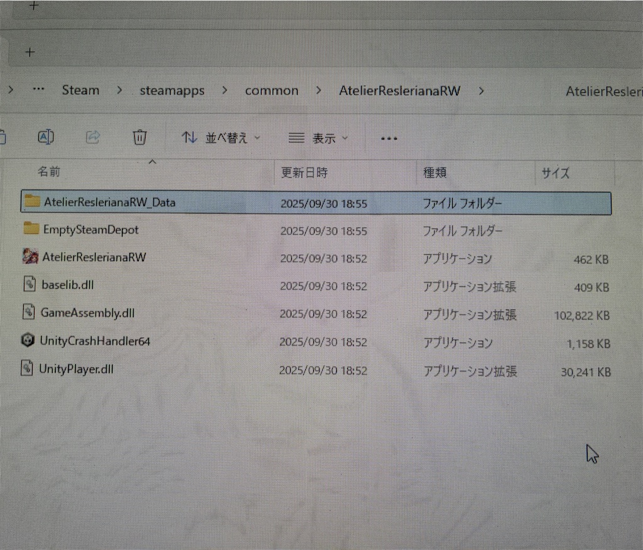
Task: Navigate to the common breadcrumb link
Action: (271, 90)
